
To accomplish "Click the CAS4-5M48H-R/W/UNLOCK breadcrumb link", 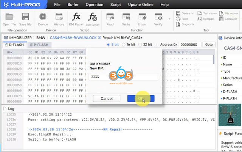I will pos(73,38).
